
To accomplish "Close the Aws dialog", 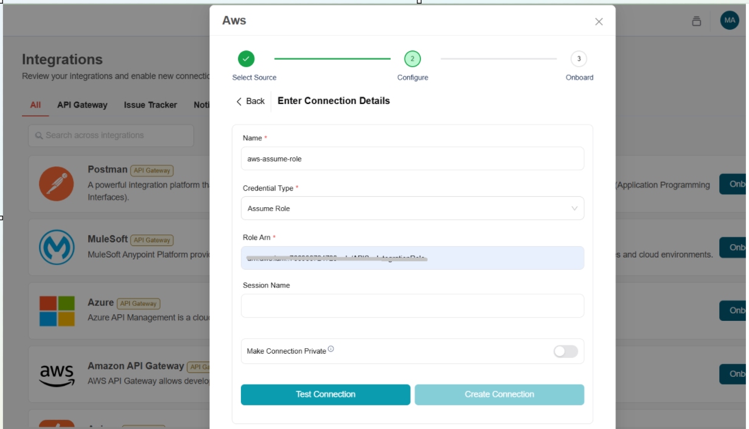I will click(599, 22).
